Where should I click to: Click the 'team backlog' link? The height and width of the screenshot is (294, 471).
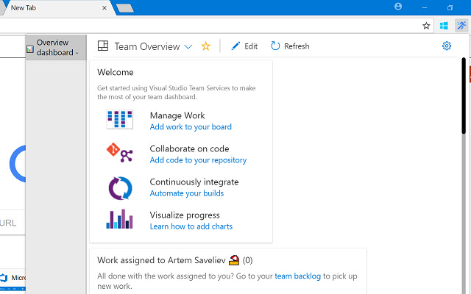297,276
